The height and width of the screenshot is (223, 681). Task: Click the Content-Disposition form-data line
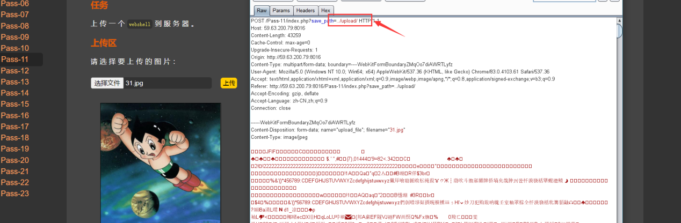point(328,130)
